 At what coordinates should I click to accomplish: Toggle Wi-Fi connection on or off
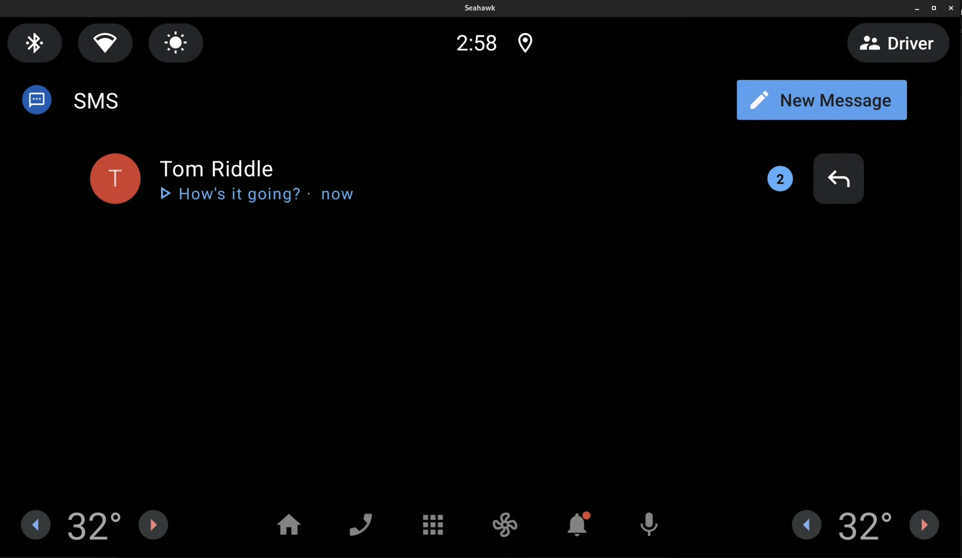105,42
